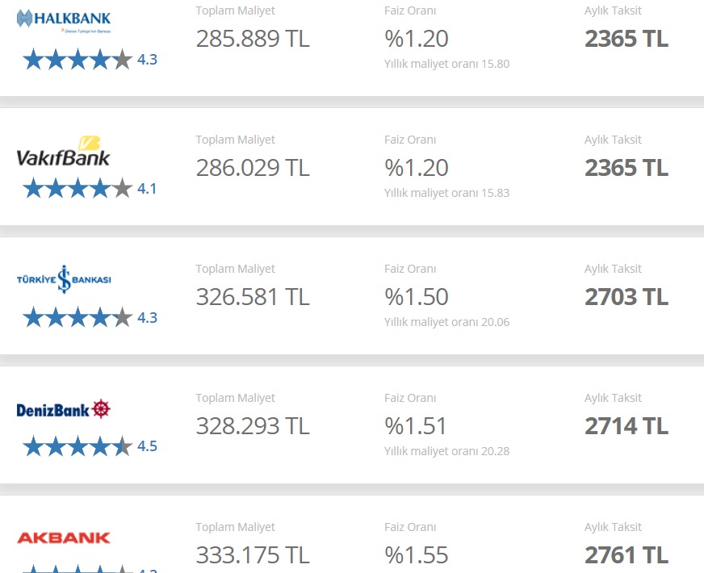Click İş Bankası's 4.3 star rating
Image resolution: width=704 pixels, height=573 pixels.
[90, 317]
